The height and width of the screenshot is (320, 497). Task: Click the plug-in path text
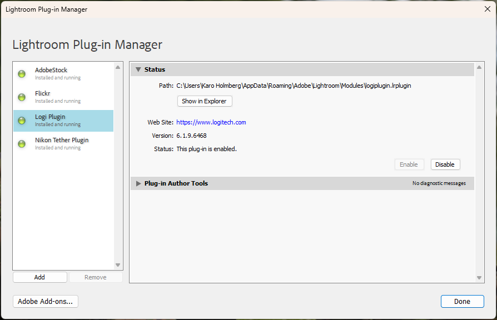tap(294, 86)
